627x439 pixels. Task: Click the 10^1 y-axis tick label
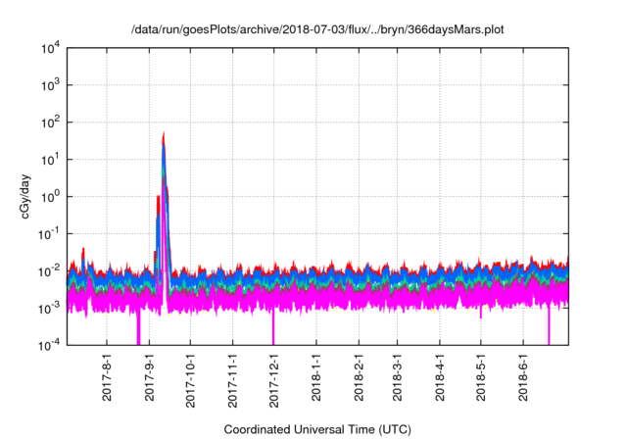pyautogui.click(x=51, y=160)
